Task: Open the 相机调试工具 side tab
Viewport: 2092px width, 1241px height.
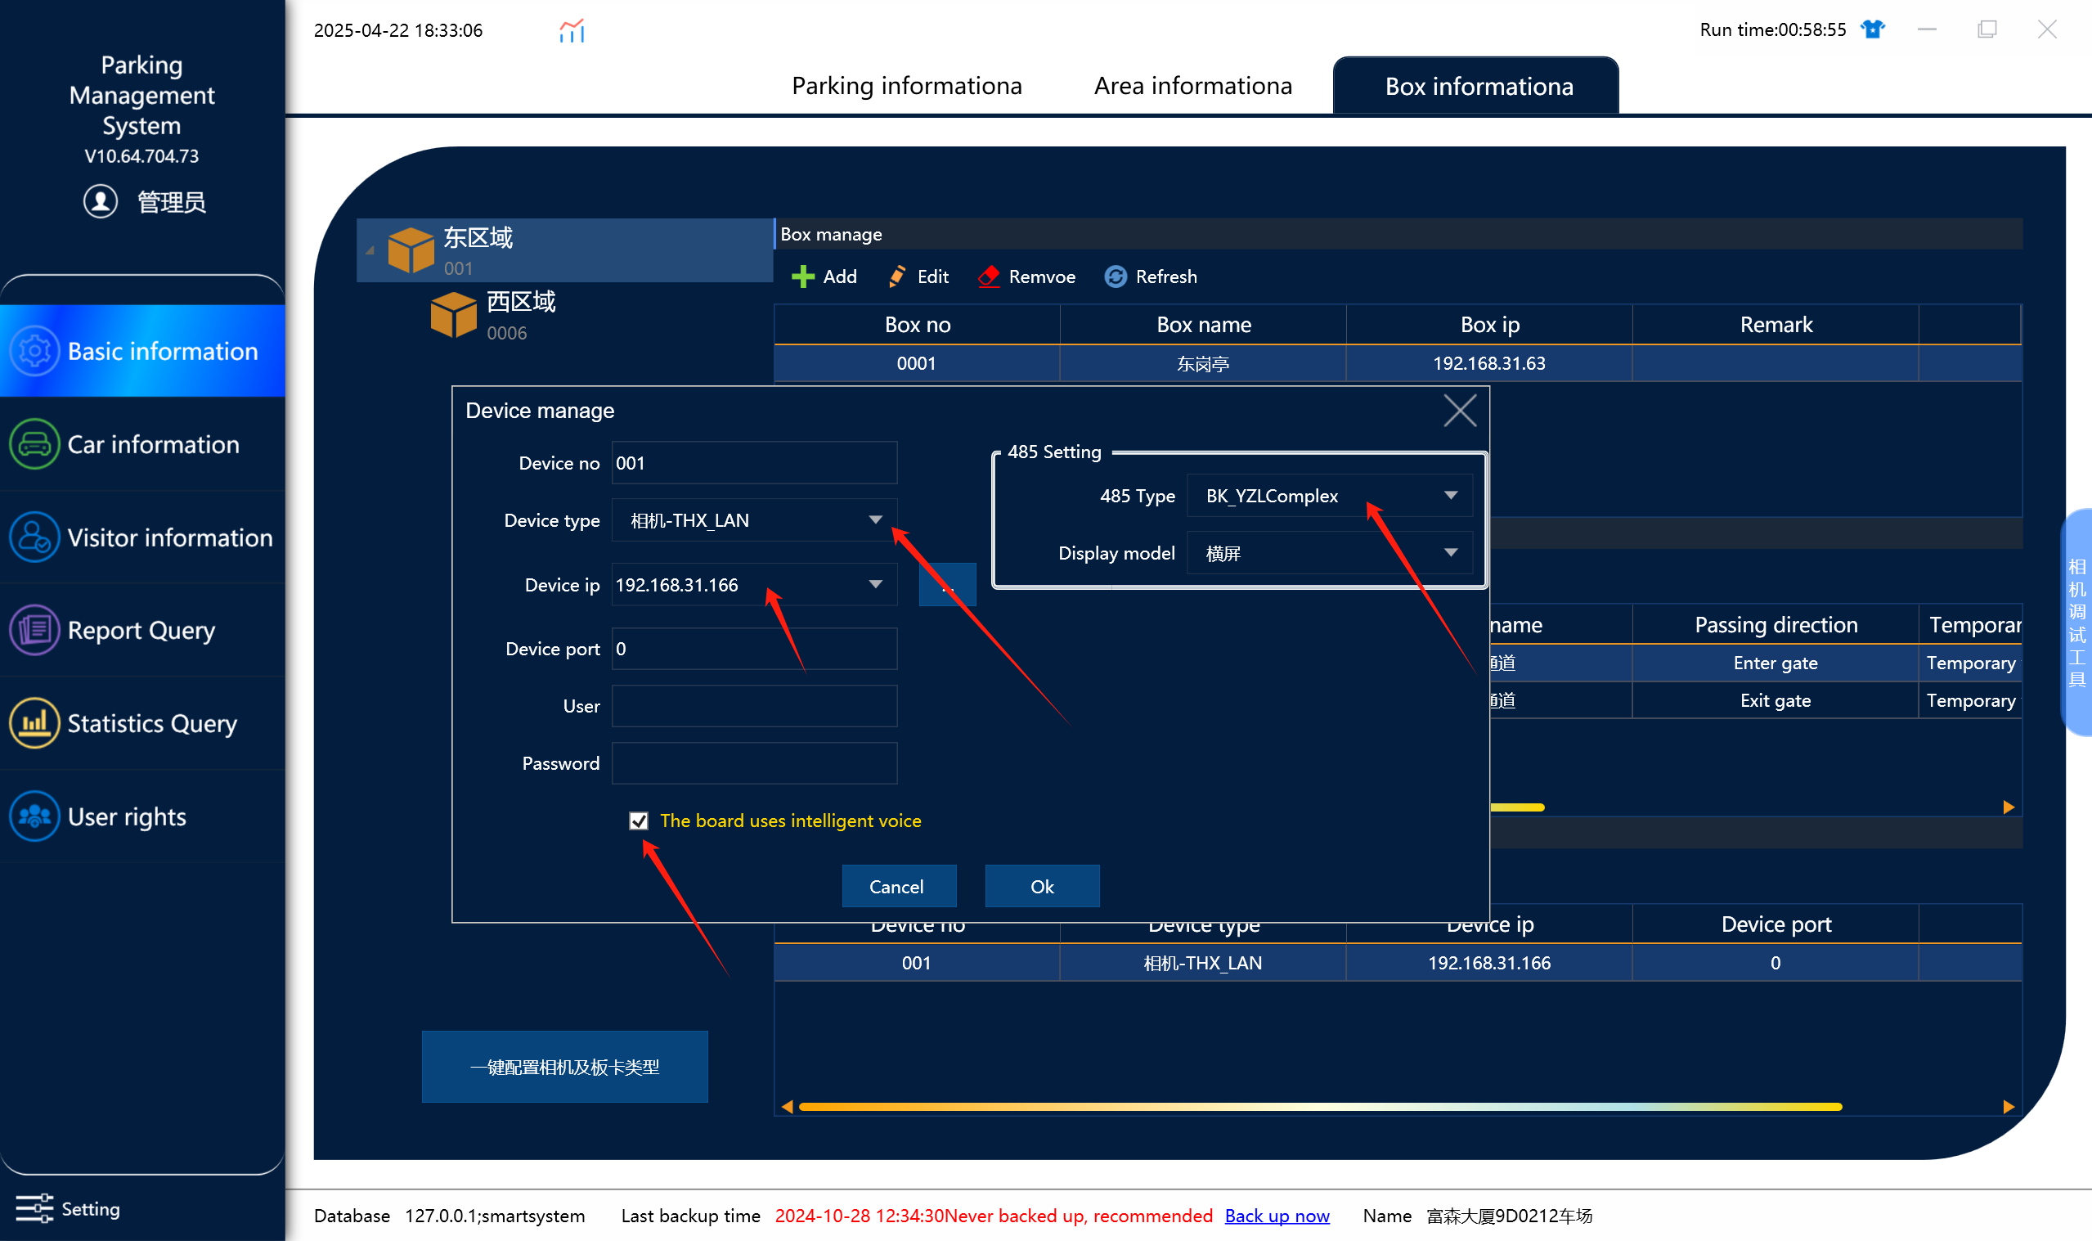Action: tap(2076, 623)
